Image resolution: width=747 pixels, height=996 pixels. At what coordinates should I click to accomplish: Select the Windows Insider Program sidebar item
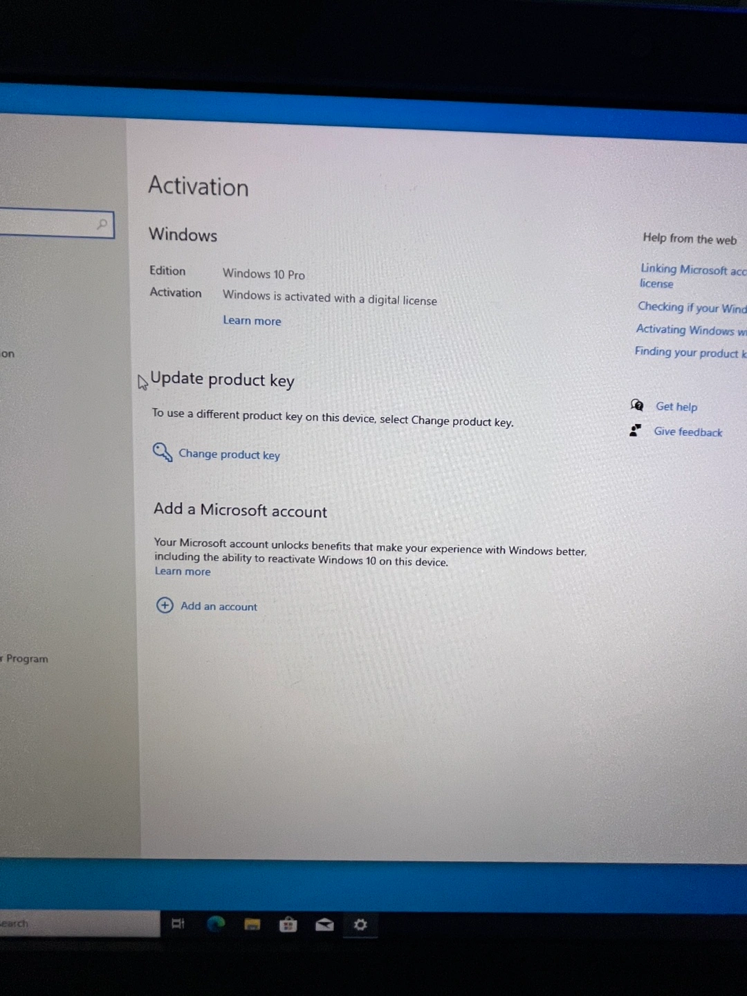click(24, 658)
